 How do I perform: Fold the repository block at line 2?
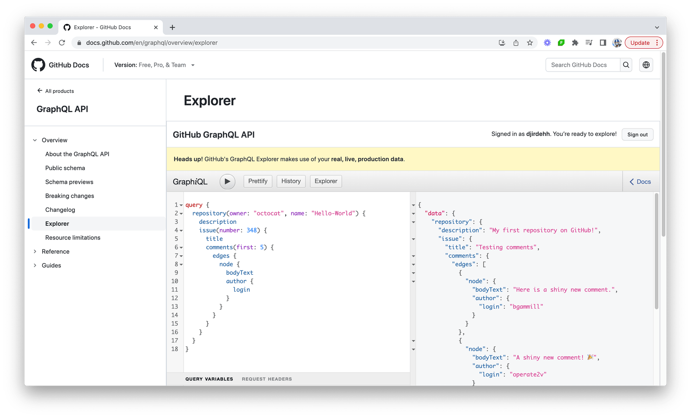tap(181, 214)
